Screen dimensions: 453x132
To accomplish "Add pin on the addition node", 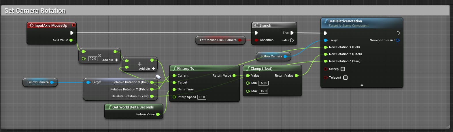I will point(147,69).
